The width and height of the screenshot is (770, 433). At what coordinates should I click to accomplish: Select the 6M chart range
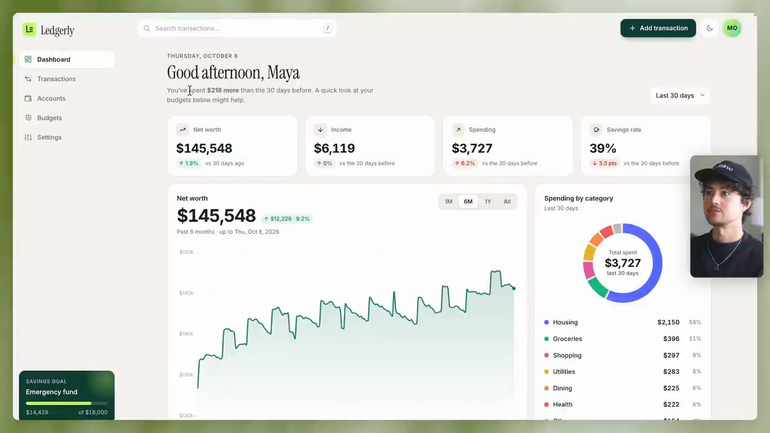468,201
